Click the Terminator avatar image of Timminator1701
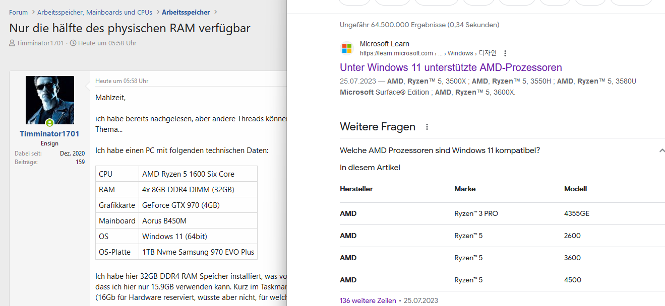 [x=50, y=100]
